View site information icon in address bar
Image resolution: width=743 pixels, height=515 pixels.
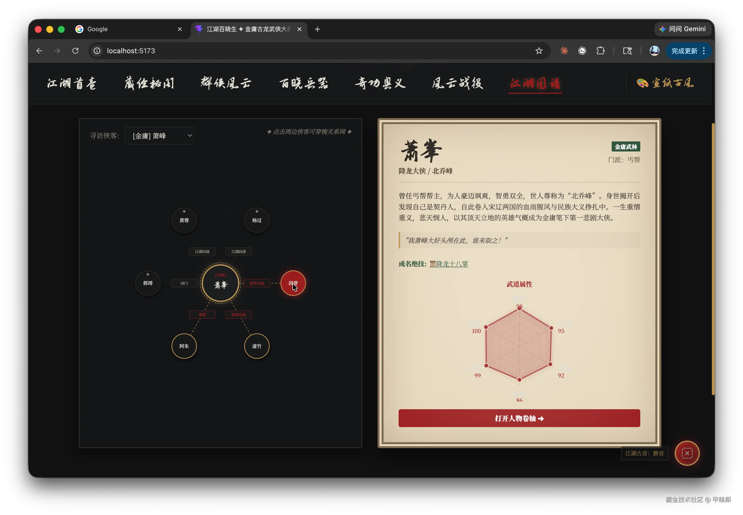pyautogui.click(x=97, y=51)
